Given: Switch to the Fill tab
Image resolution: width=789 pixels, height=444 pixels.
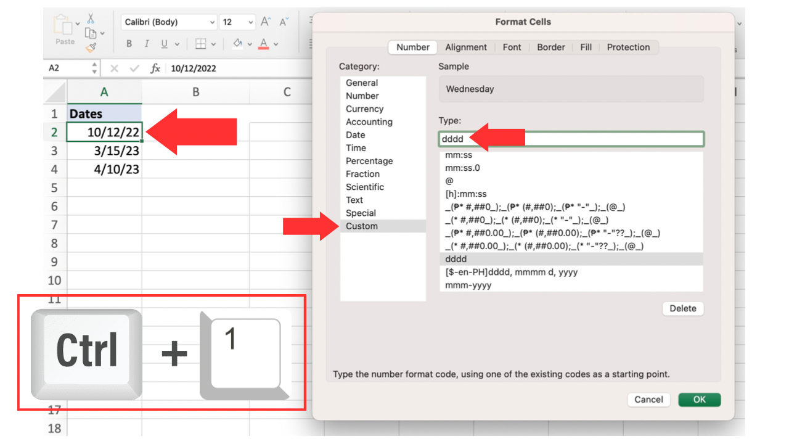Looking at the screenshot, I should pos(586,47).
